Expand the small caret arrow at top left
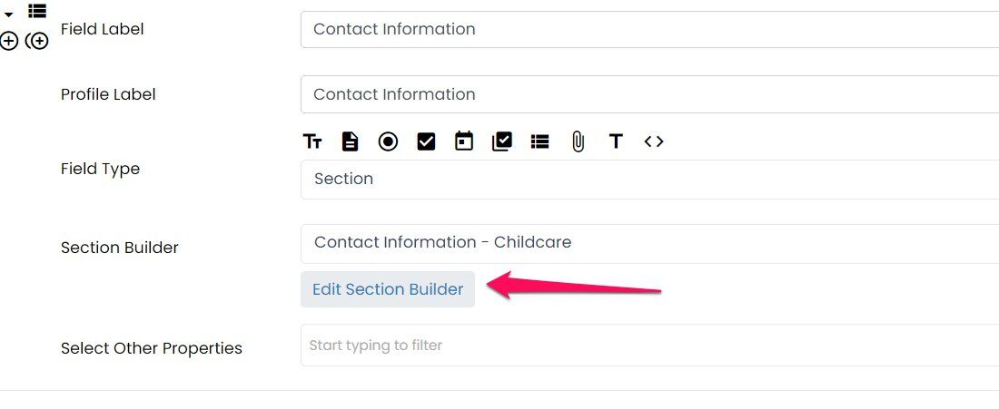This screenshot has width=999, height=409. 9,14
